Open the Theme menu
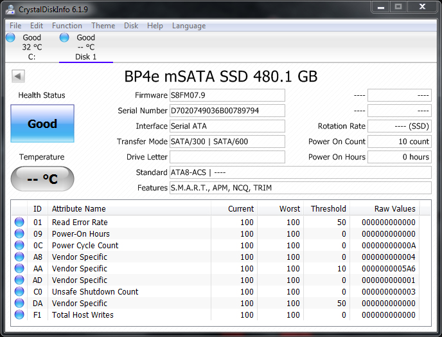The image size is (442, 337). pos(103,26)
